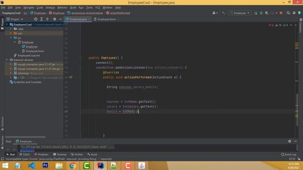This screenshot has width=303, height=170.
Task: Click anonymous ActionListener breadcrumb
Action: (85, 13)
